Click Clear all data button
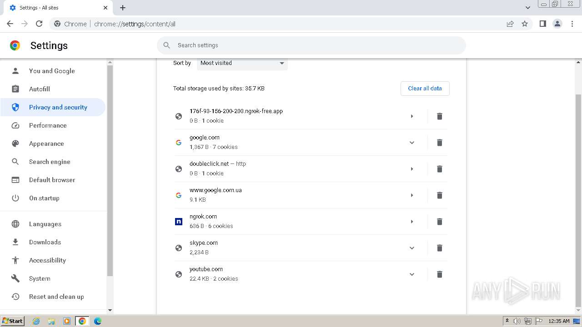Image resolution: width=582 pixels, height=327 pixels. point(425,89)
